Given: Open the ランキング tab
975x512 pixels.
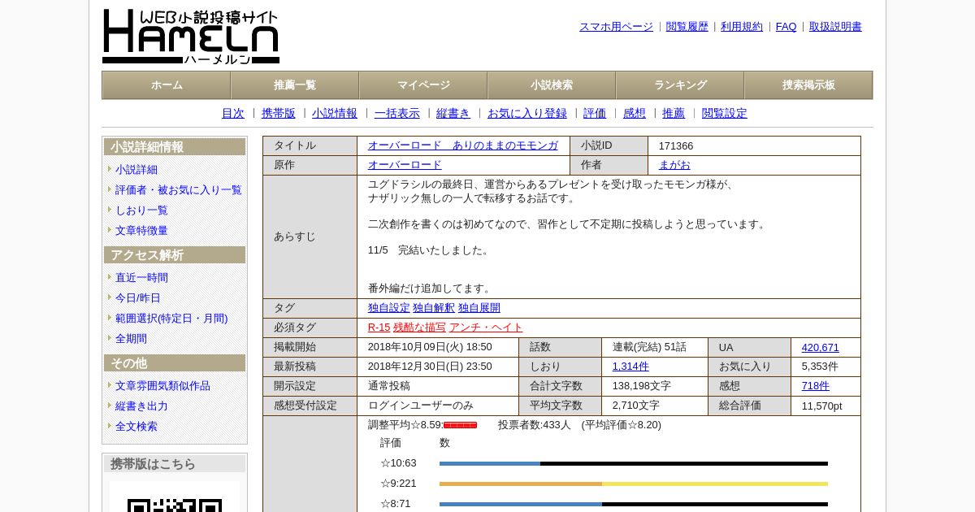Looking at the screenshot, I should [x=680, y=85].
